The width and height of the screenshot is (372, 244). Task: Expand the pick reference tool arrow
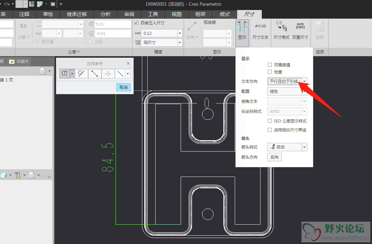click(x=72, y=73)
